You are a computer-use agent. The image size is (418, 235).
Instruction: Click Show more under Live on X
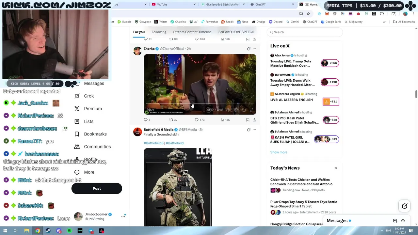coord(279,152)
